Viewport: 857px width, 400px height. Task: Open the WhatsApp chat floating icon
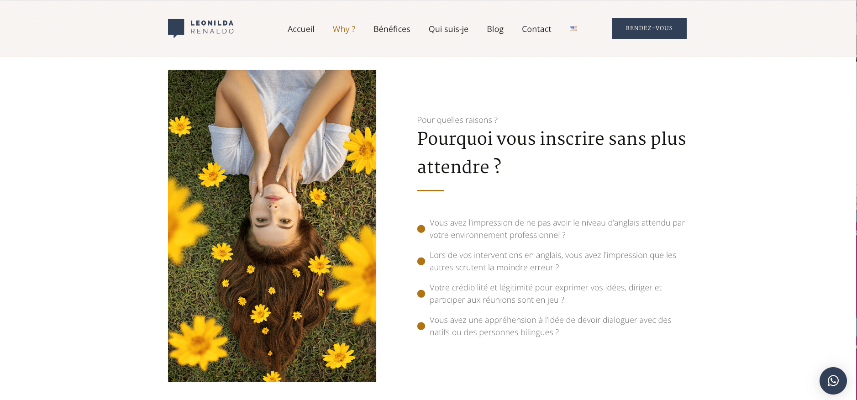click(833, 381)
